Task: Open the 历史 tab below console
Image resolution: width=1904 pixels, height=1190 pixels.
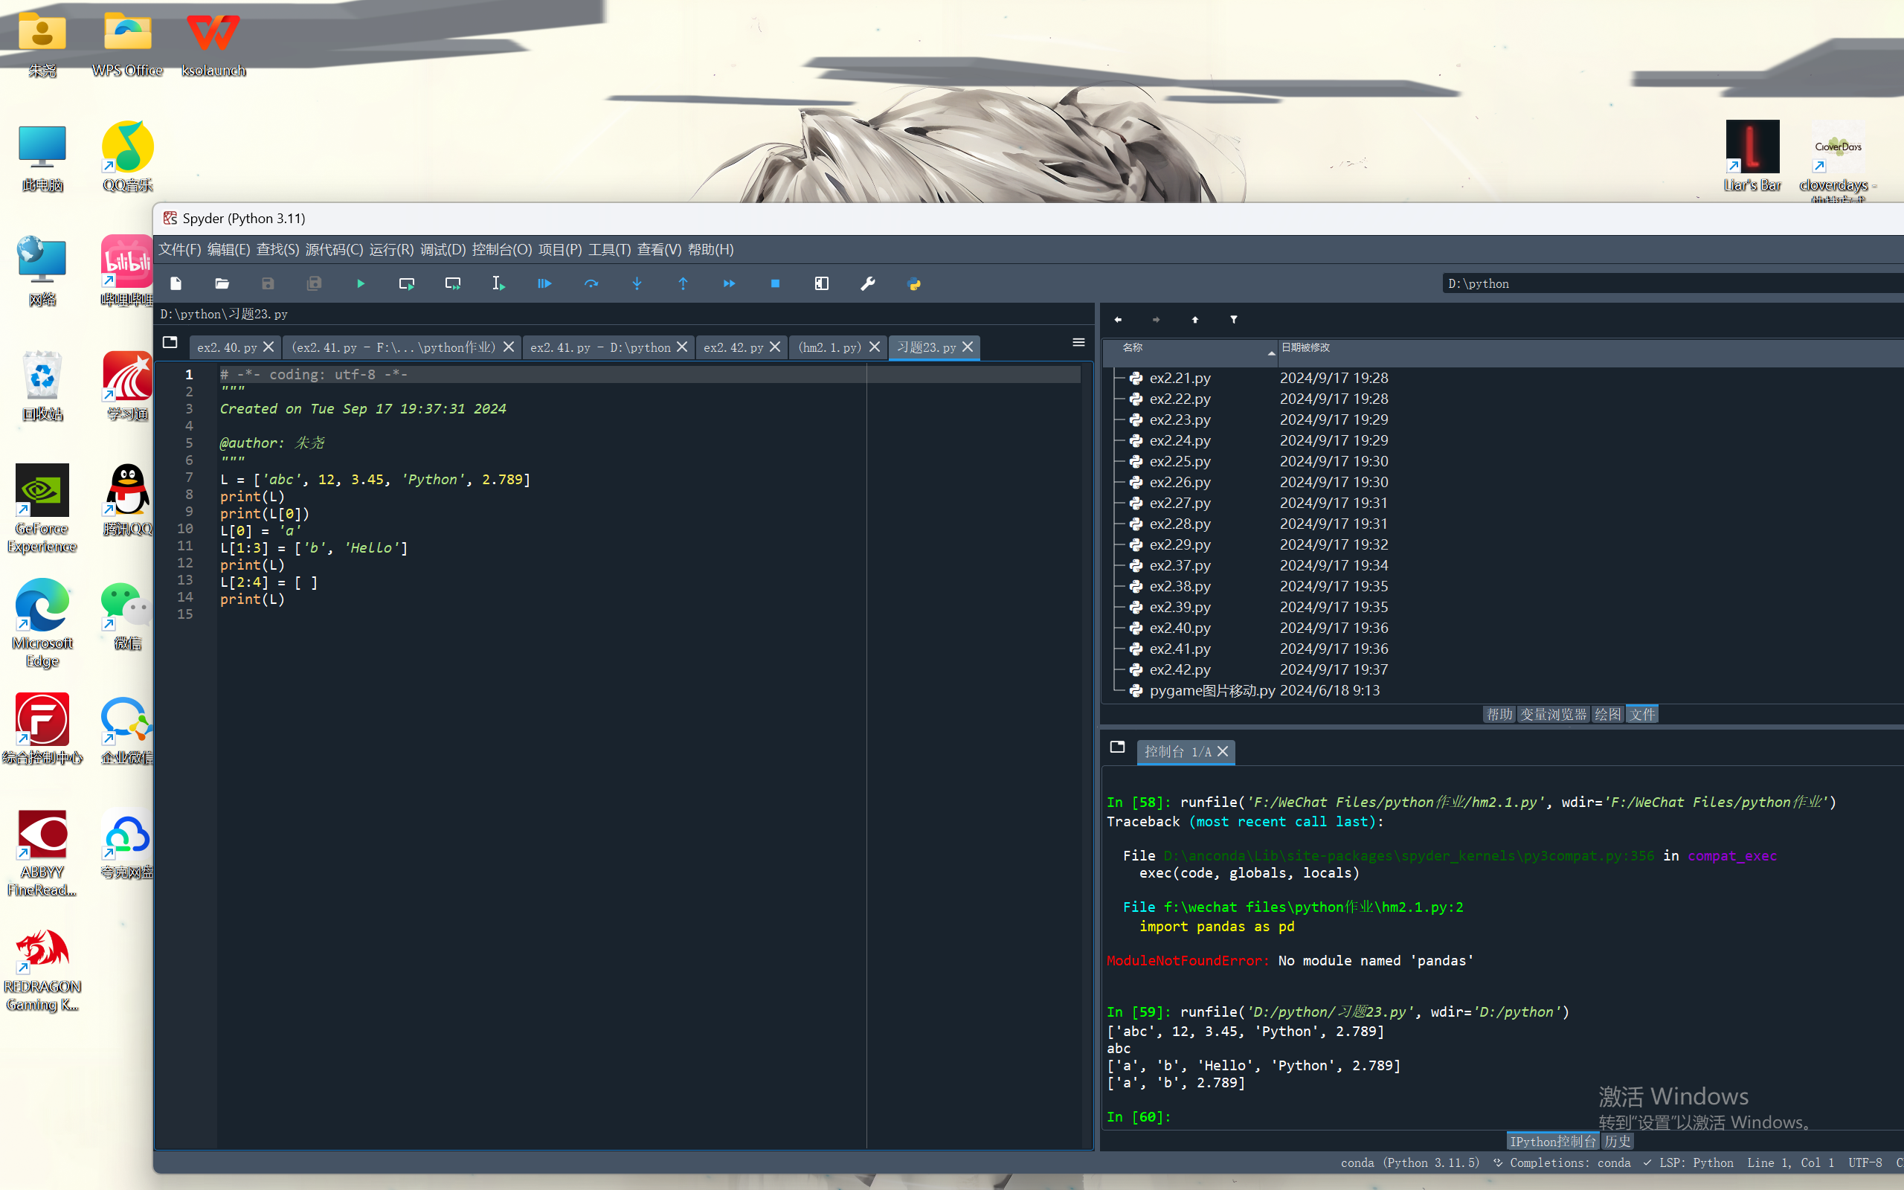Action: coord(1617,1140)
